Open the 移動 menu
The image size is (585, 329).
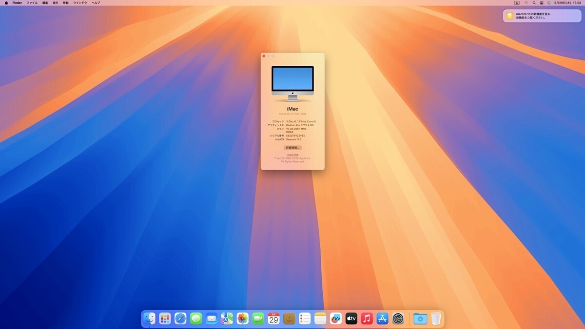click(x=66, y=3)
